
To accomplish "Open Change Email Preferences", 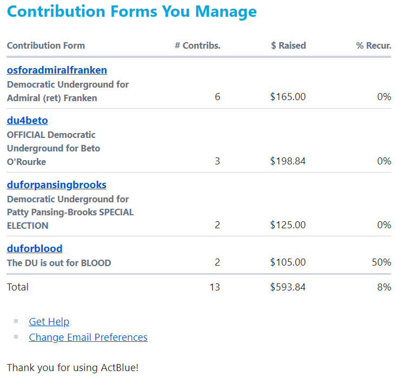I will tap(88, 338).
